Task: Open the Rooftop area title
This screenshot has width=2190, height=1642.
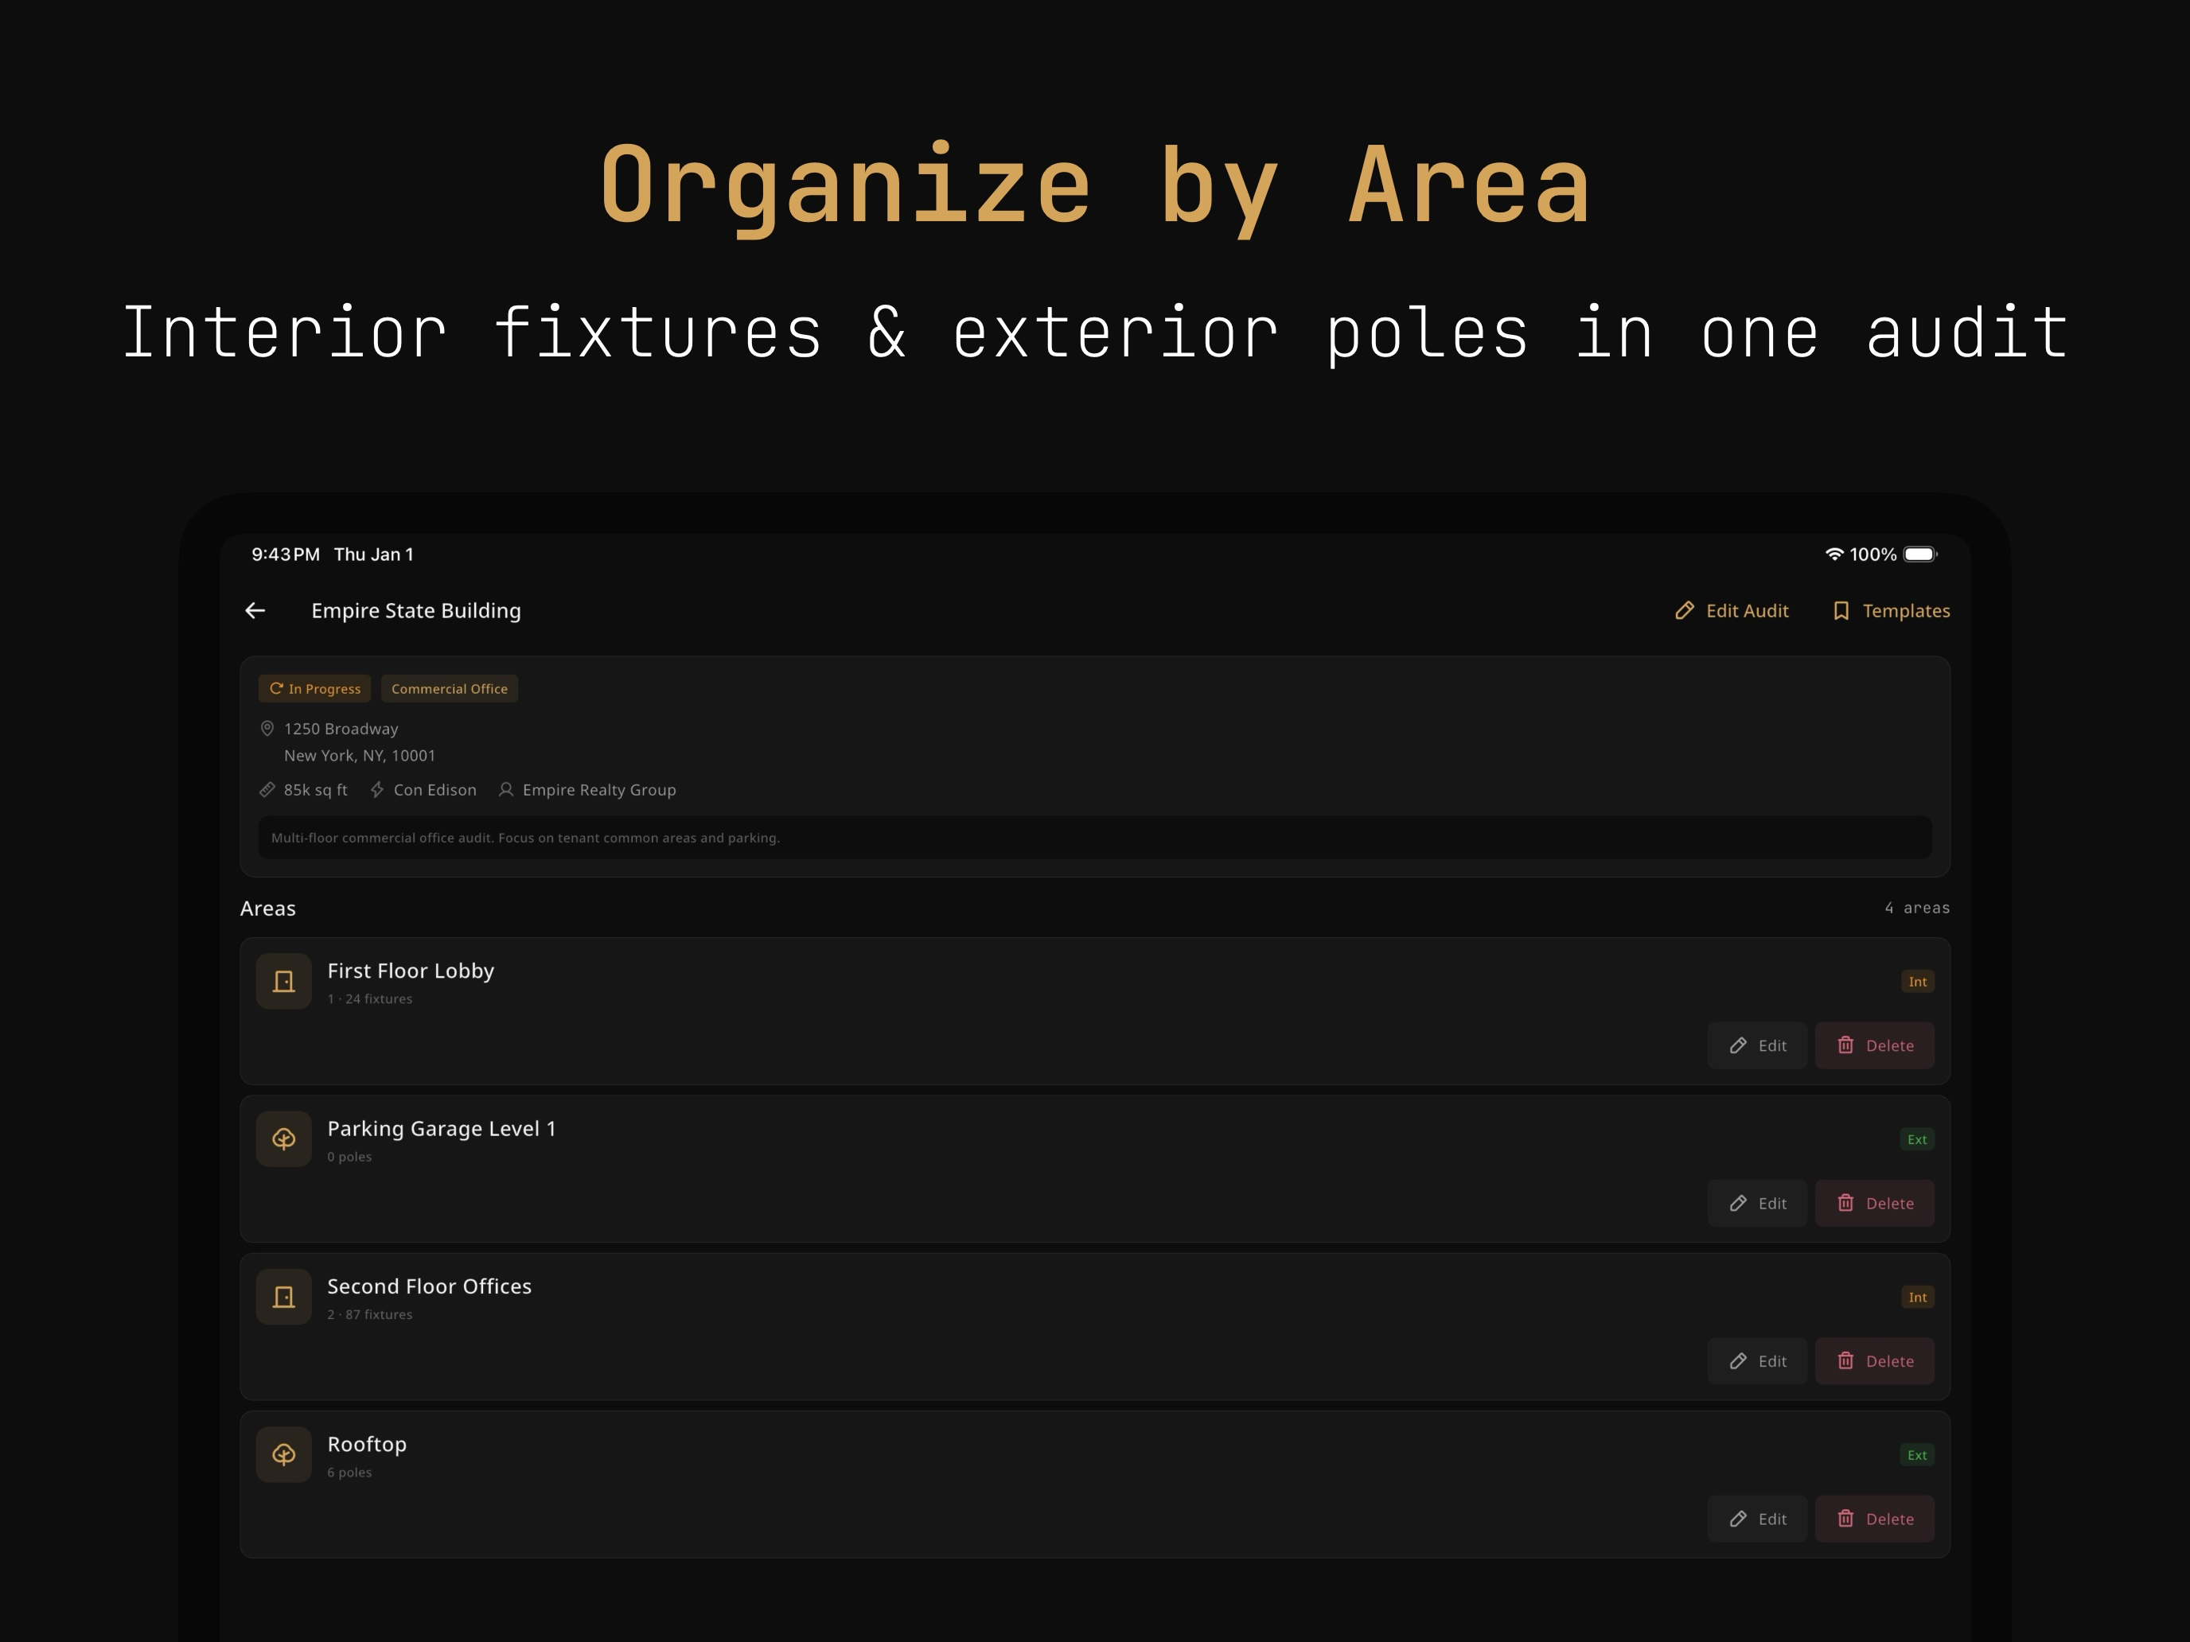Action: [x=368, y=1445]
